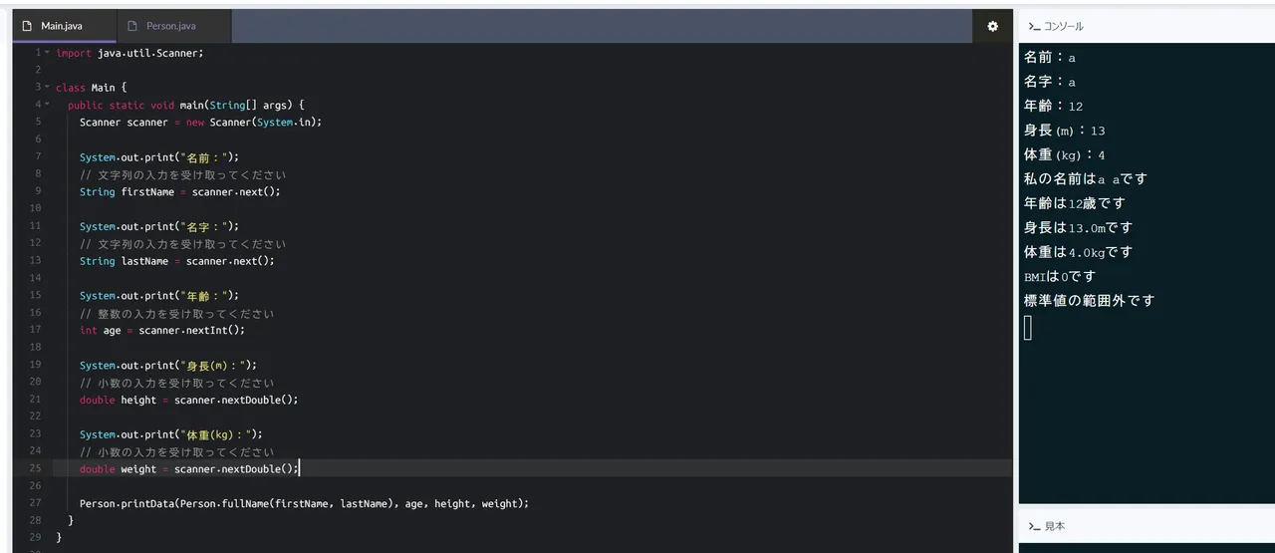Collapse the import block at line 1
The width and height of the screenshot is (1275, 553).
tap(47, 53)
